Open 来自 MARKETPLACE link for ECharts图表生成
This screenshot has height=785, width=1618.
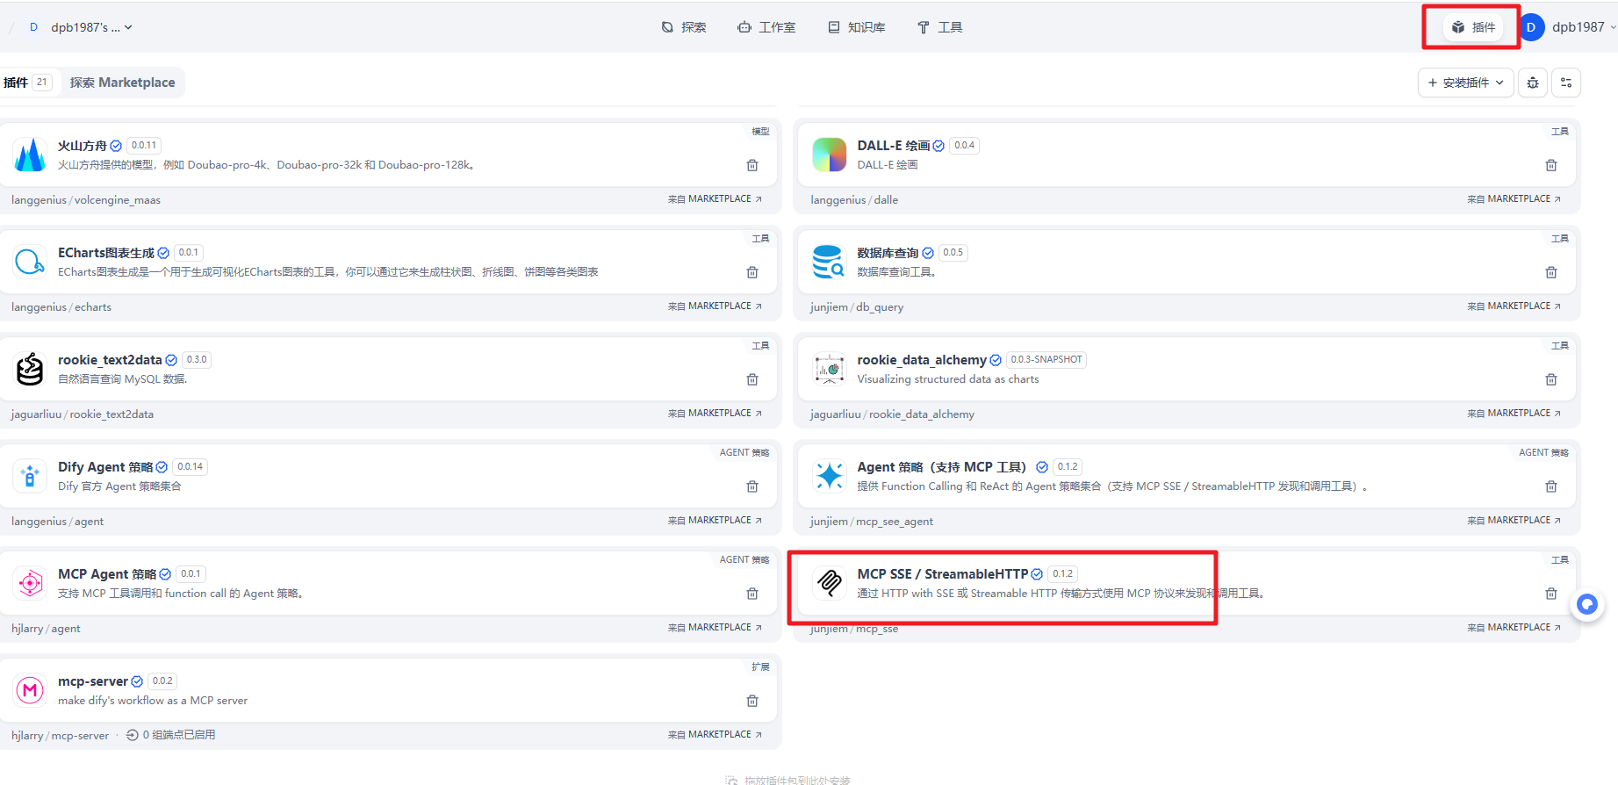coord(715,306)
